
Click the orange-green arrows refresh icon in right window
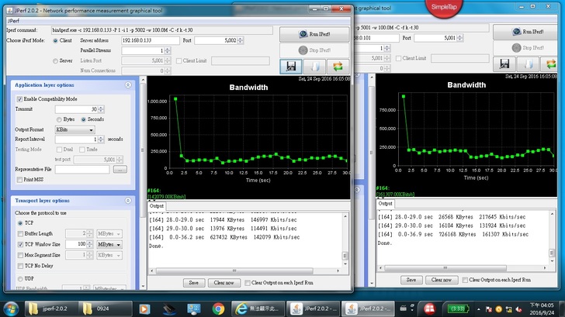550,64
